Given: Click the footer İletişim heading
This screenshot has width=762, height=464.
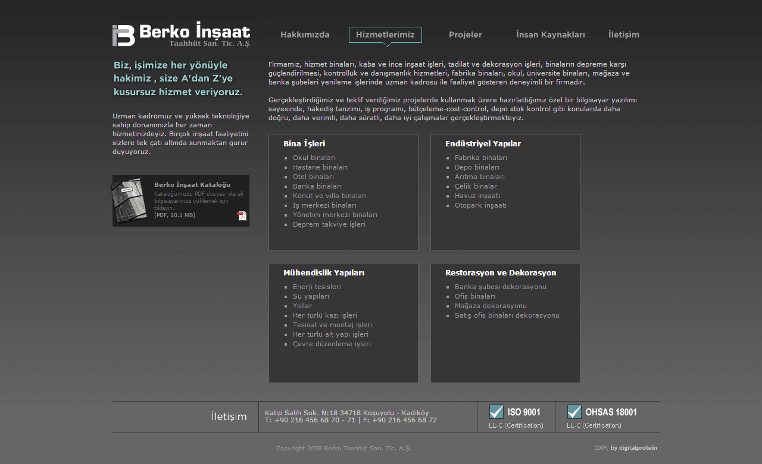Looking at the screenshot, I should tap(229, 416).
